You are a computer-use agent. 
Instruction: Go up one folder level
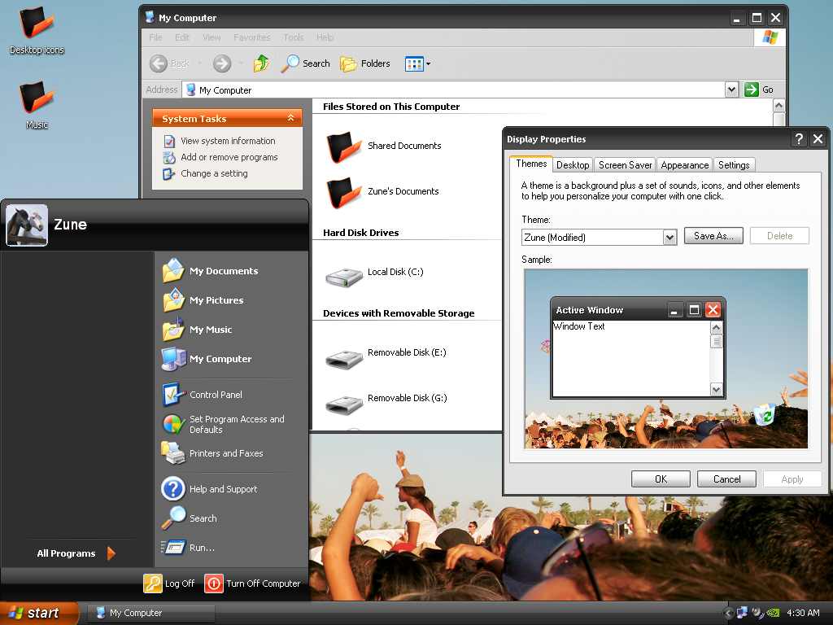261,63
